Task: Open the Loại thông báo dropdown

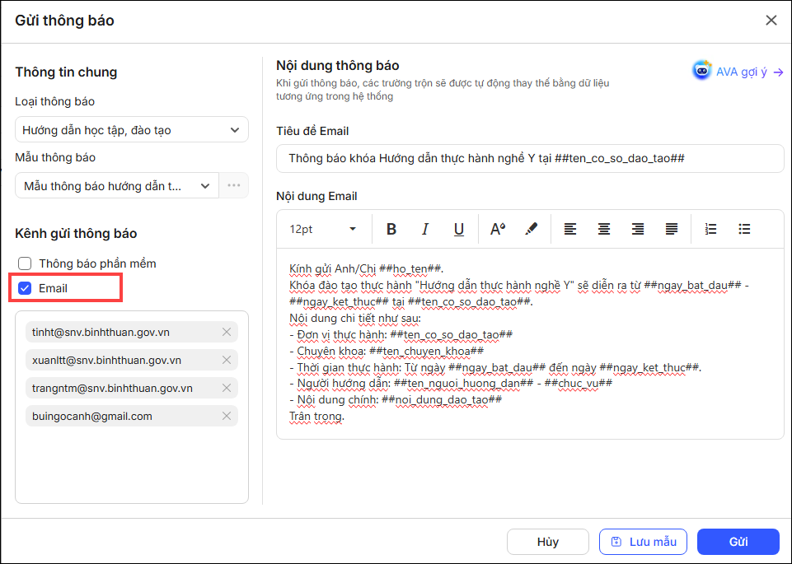Action: [132, 130]
